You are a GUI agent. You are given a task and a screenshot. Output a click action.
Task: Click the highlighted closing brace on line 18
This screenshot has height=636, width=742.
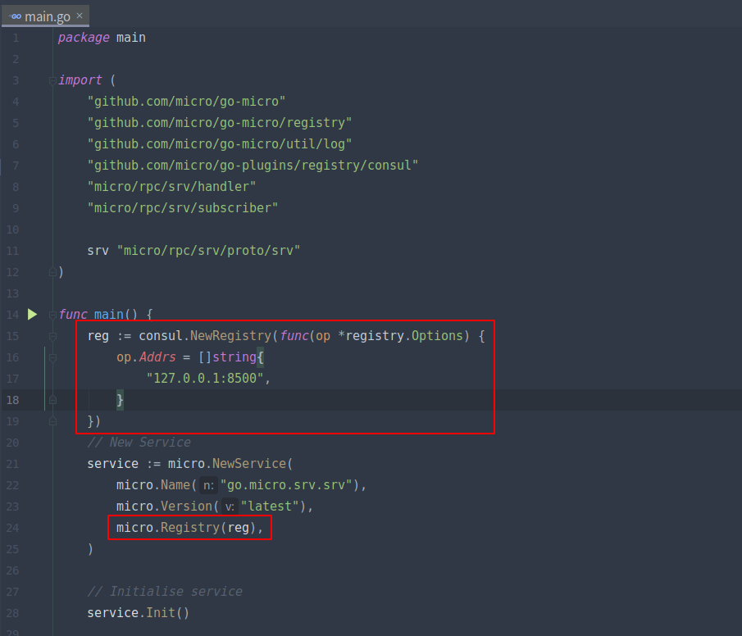[x=121, y=400]
